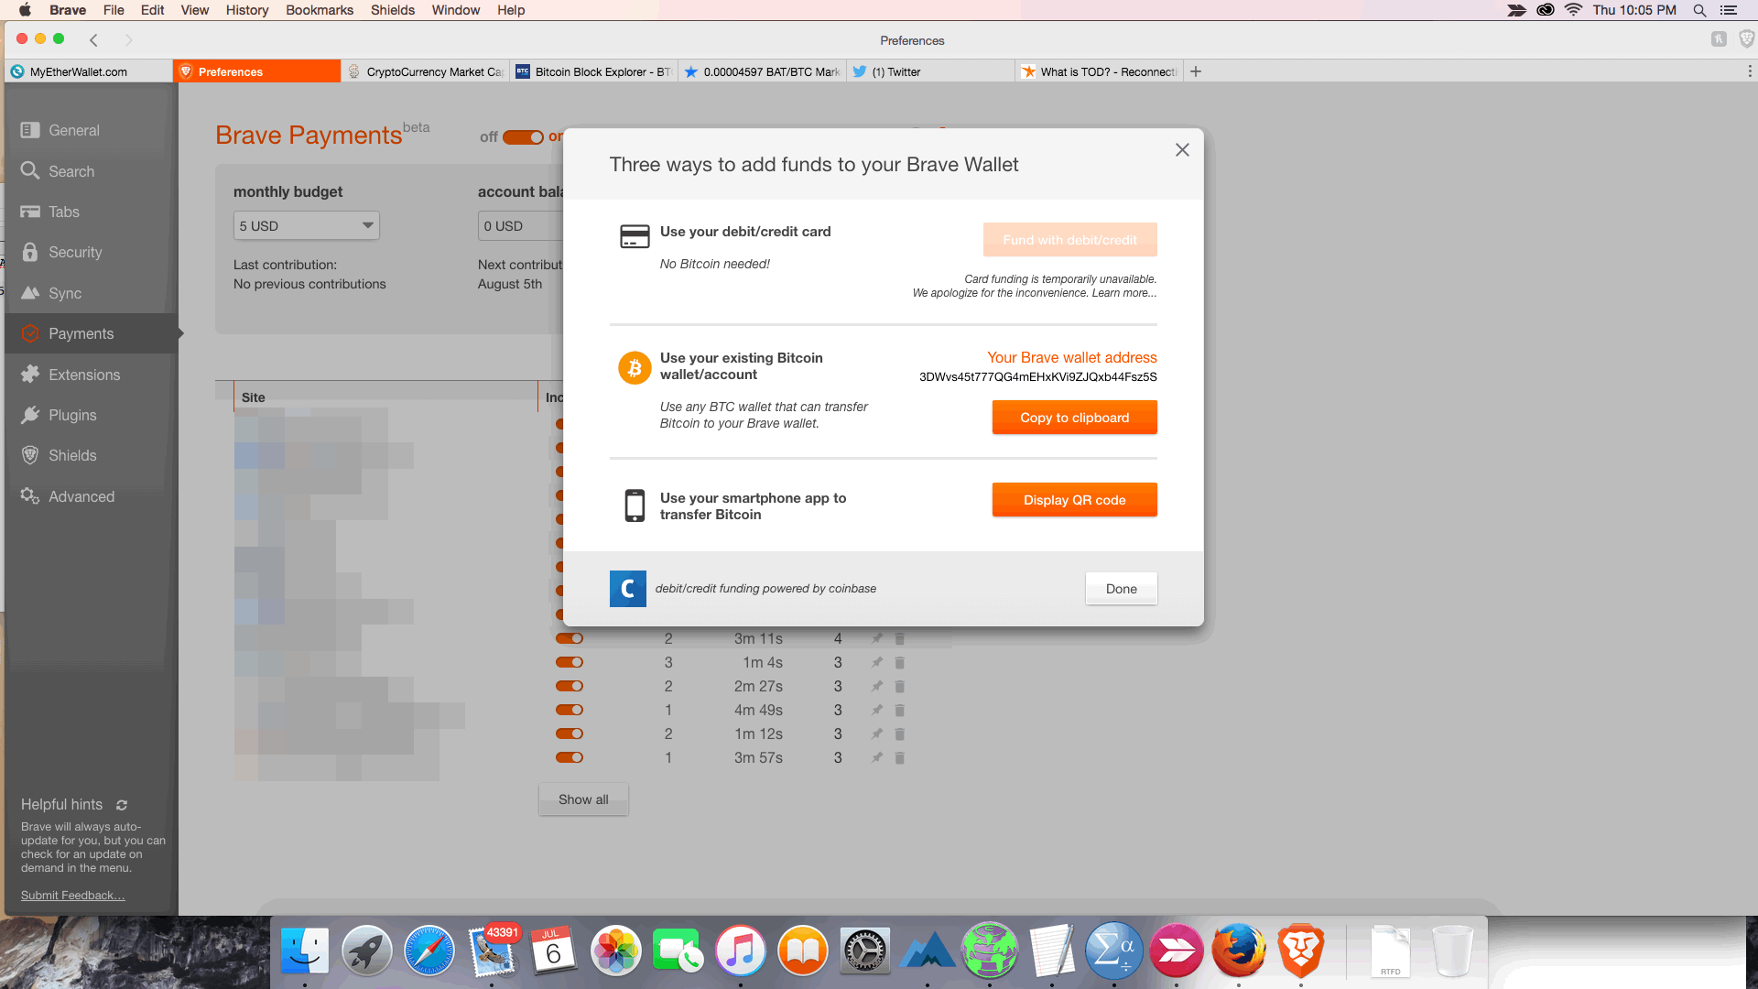1758x989 pixels.
Task: Click Copy to clipboard button
Action: coord(1074,418)
